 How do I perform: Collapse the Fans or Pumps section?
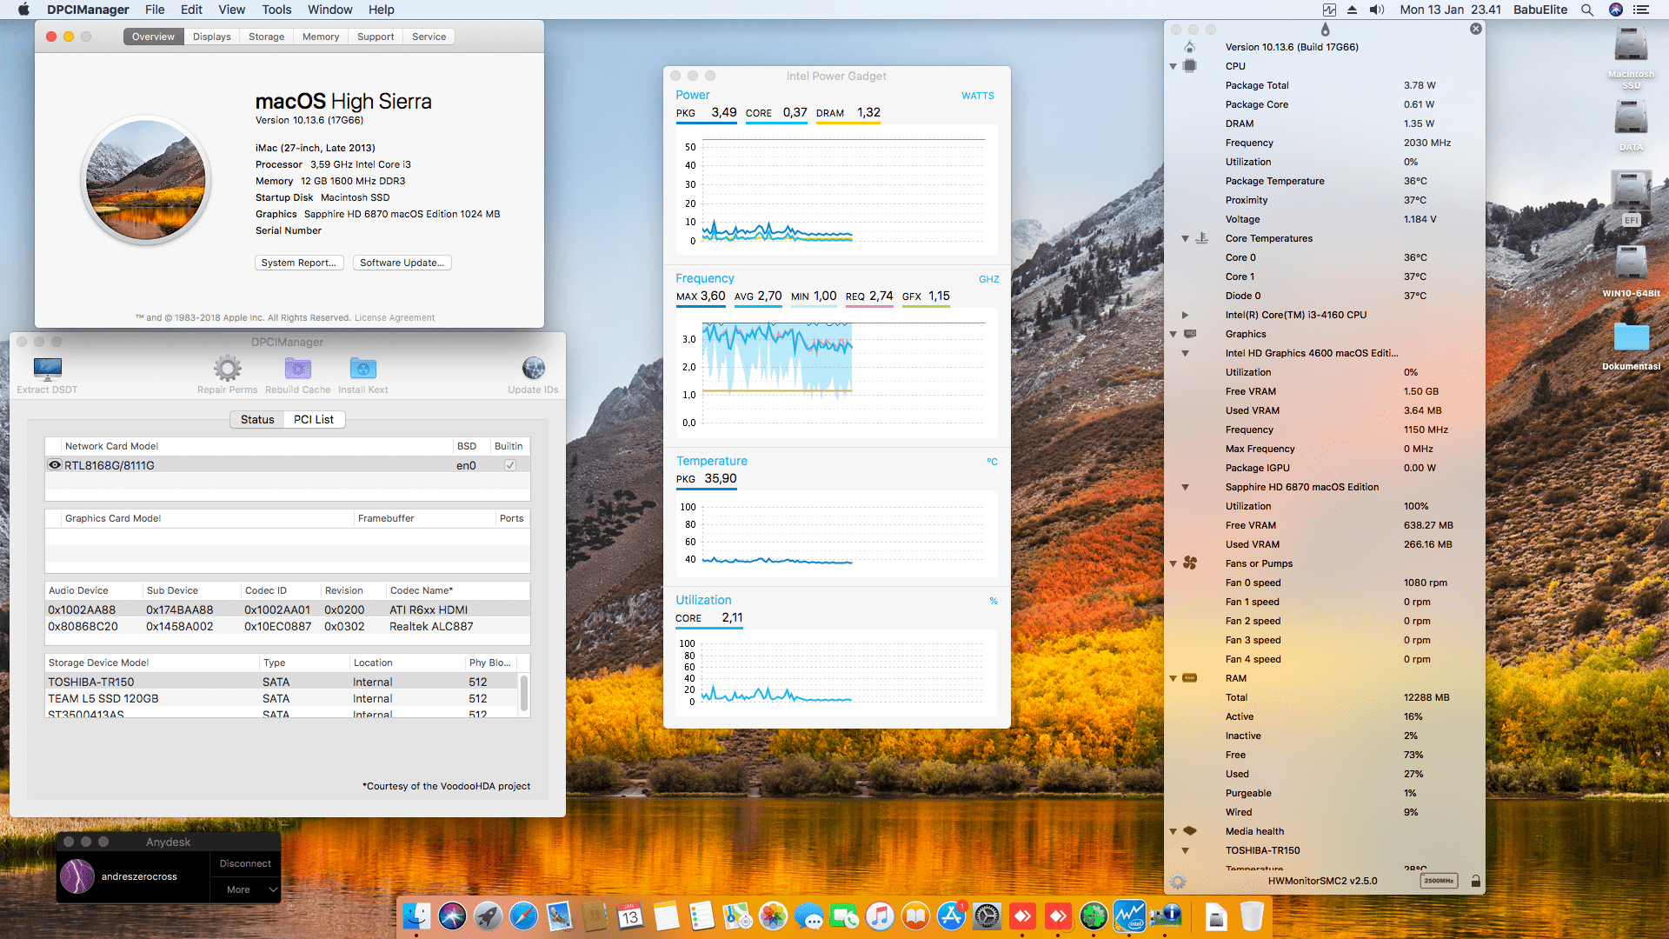click(1173, 563)
